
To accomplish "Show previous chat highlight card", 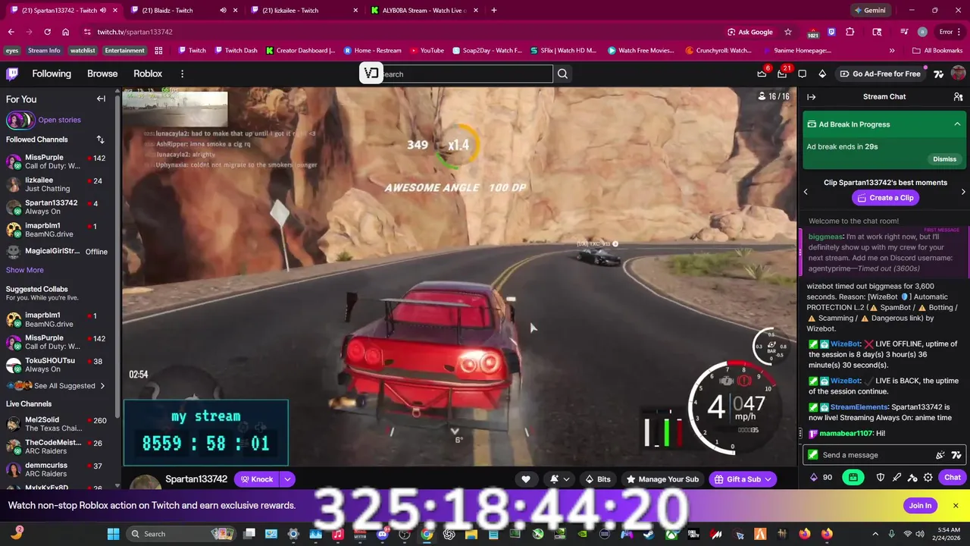I will pyautogui.click(x=806, y=192).
